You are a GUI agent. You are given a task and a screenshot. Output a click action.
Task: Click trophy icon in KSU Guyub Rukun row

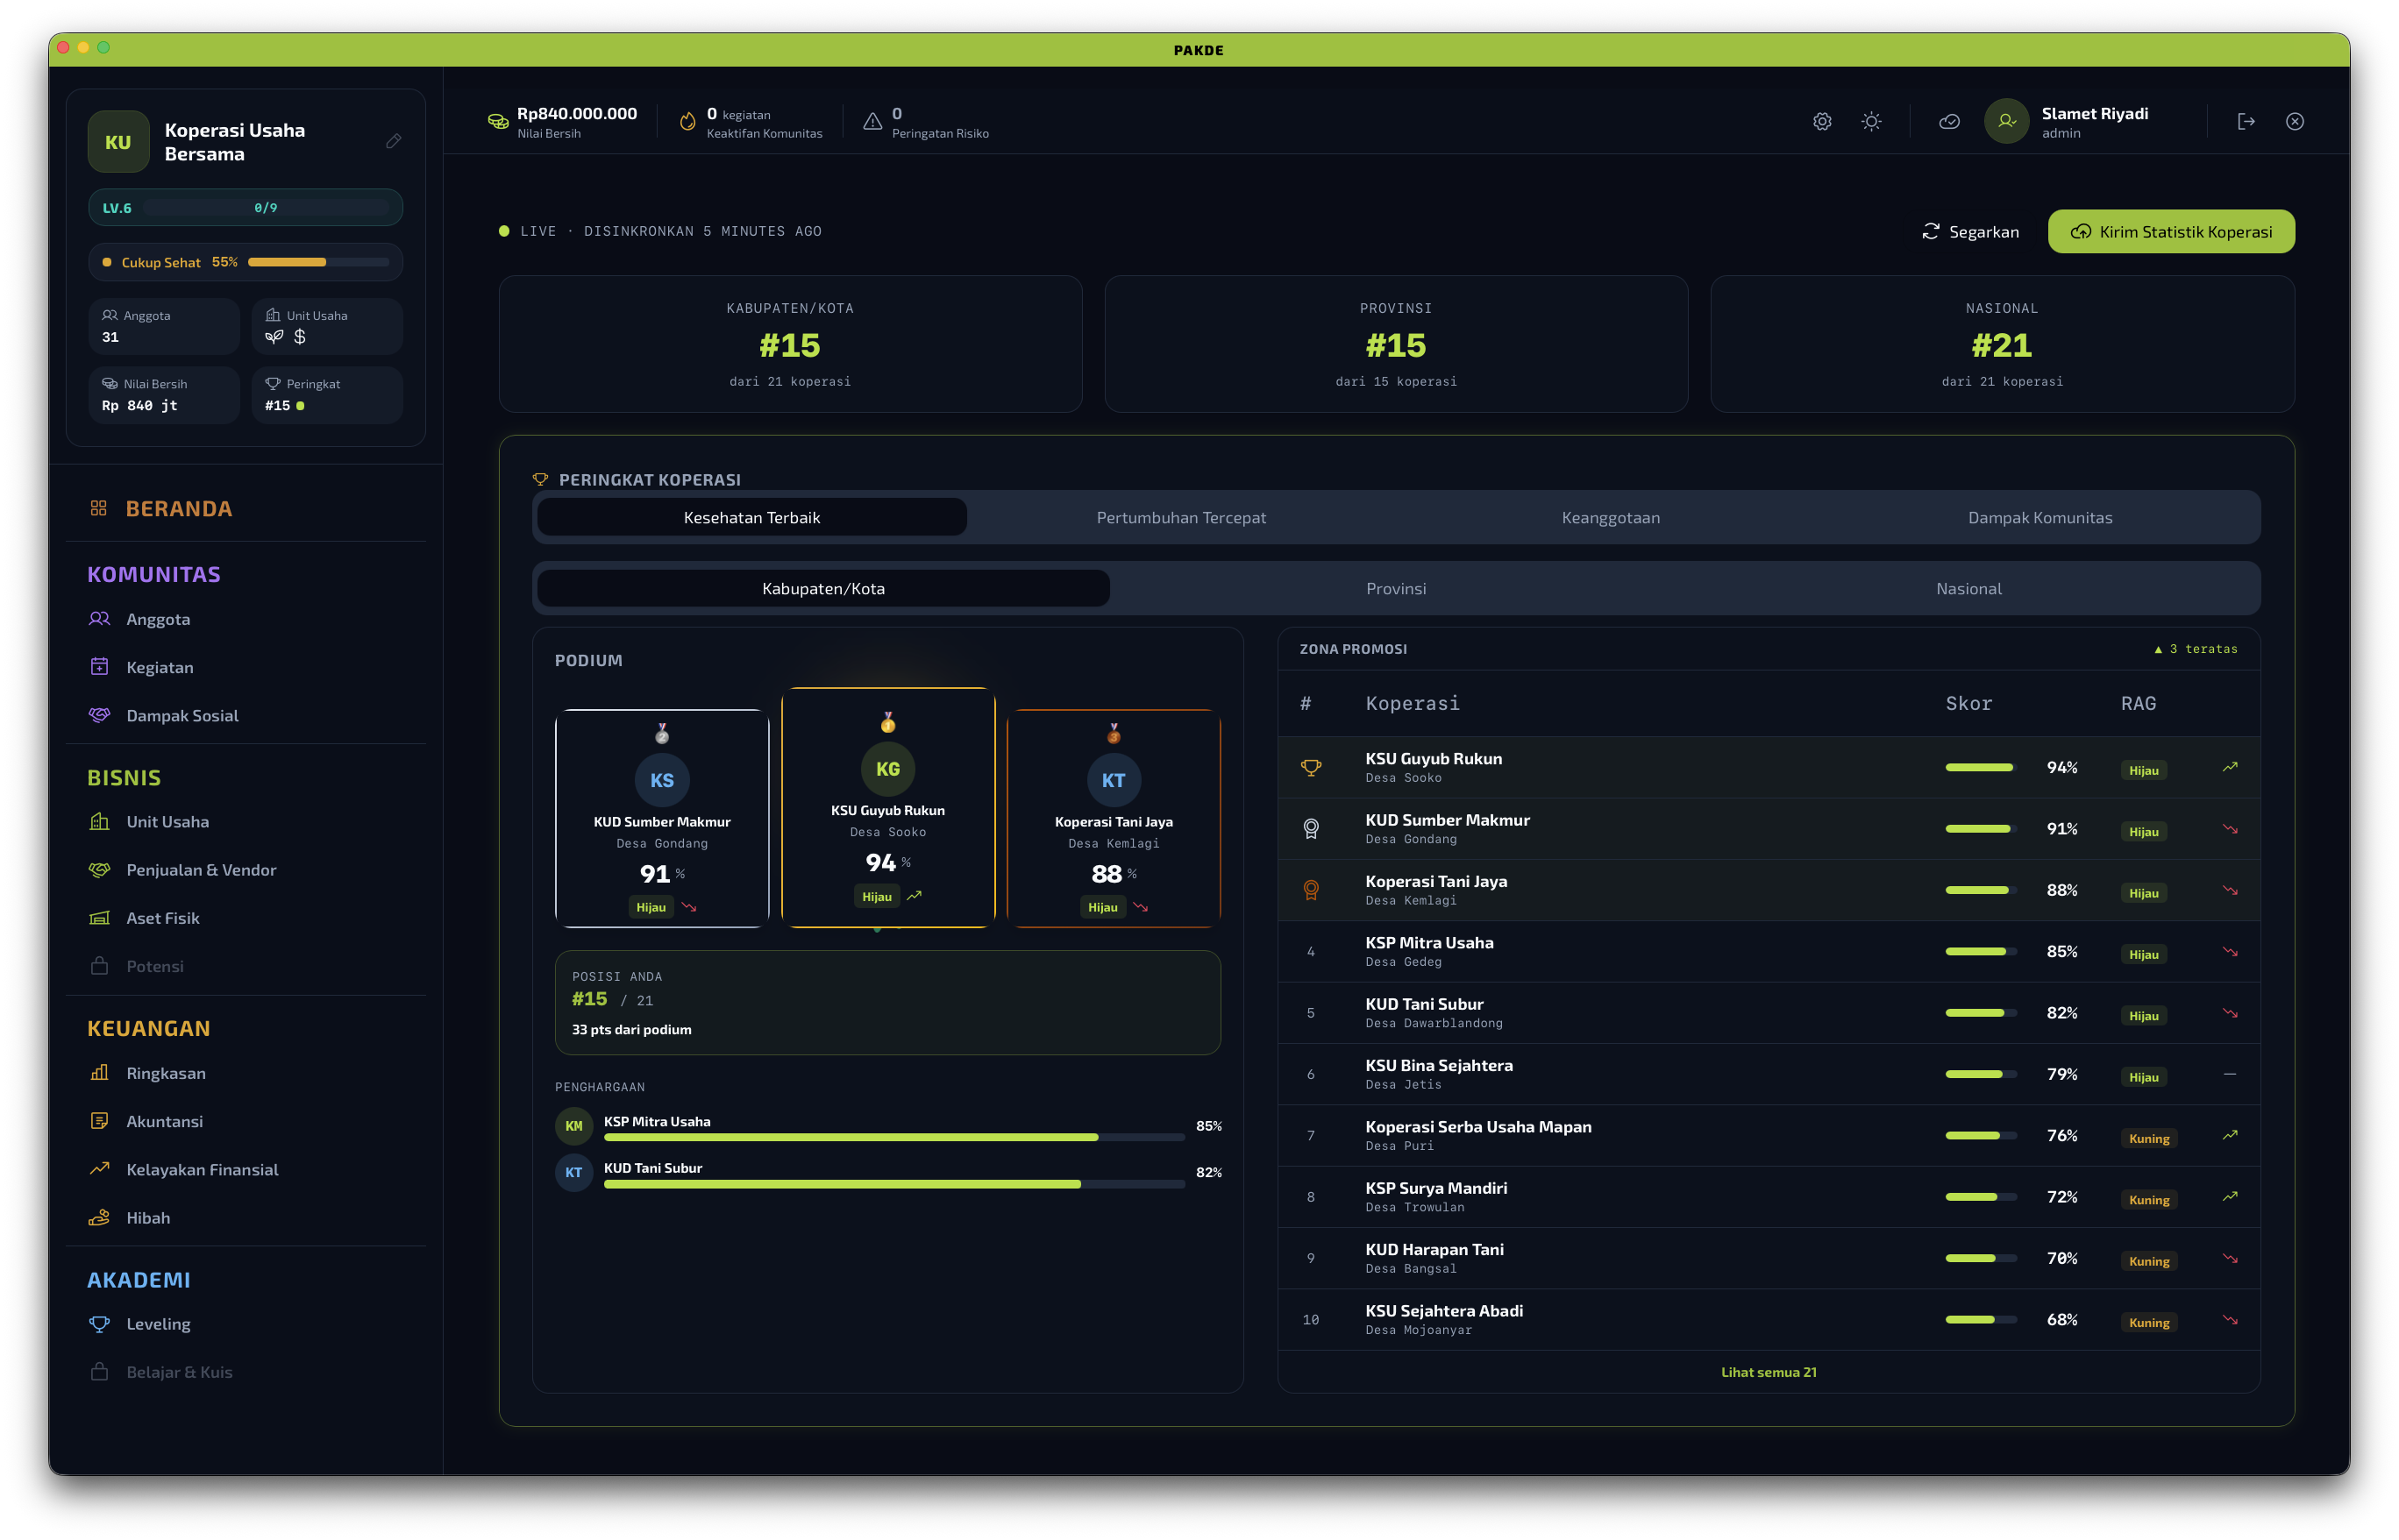tap(1311, 768)
